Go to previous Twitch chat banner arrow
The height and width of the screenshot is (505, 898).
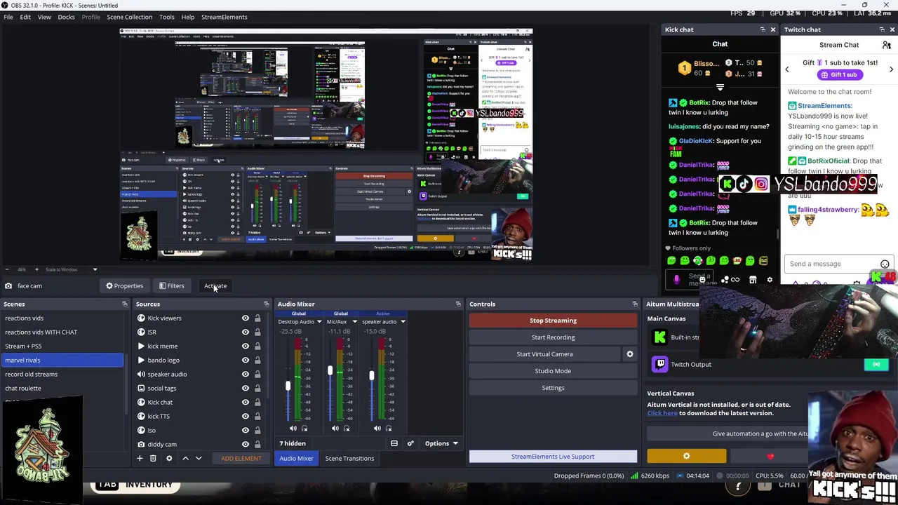[786, 69]
